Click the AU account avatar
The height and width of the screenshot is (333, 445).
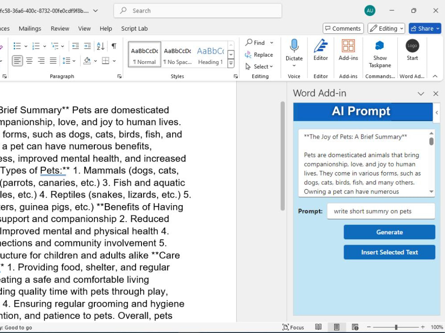pyautogui.click(x=370, y=11)
